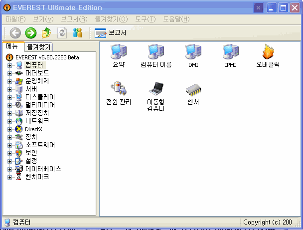Expand the 데이터베이스 tree node

[9, 169]
